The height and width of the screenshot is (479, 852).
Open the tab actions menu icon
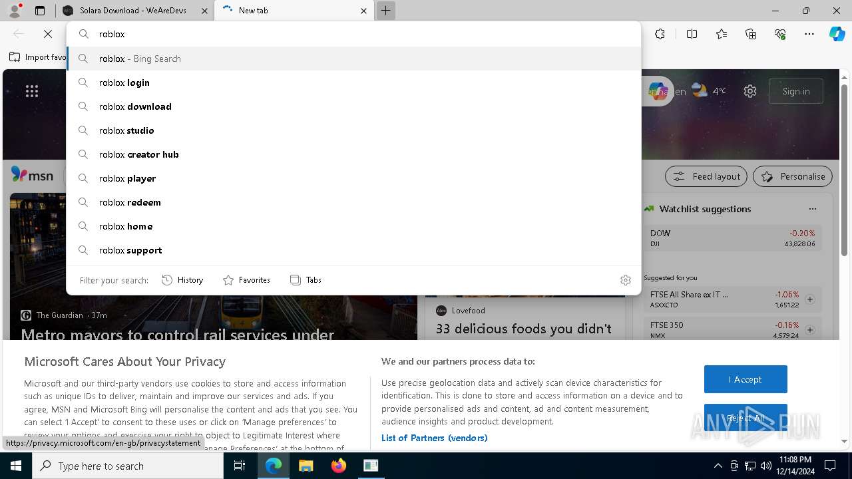point(40,11)
